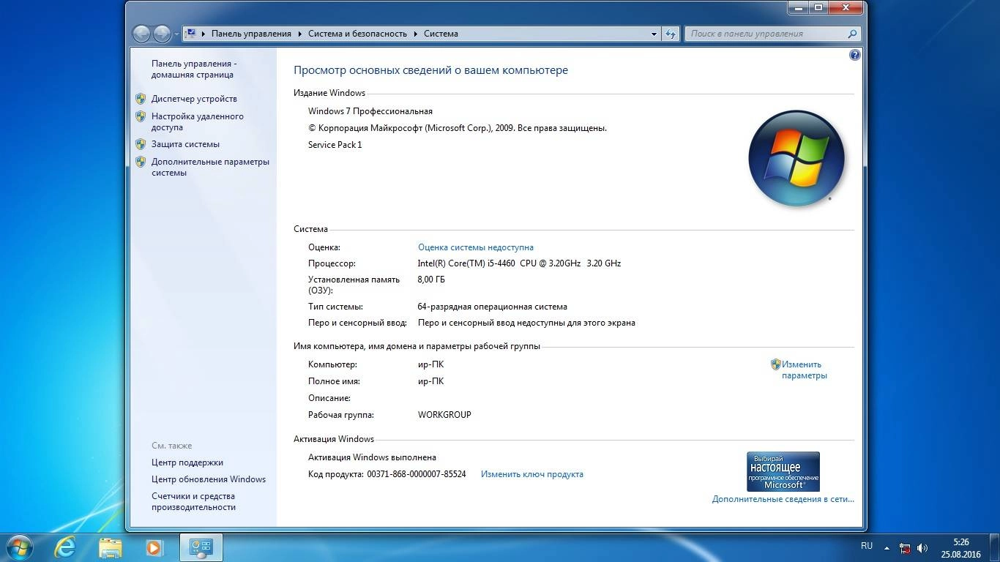Click the Back navigation arrow

coord(141,34)
